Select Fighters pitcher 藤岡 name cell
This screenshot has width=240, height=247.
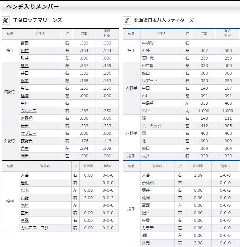click(157, 198)
